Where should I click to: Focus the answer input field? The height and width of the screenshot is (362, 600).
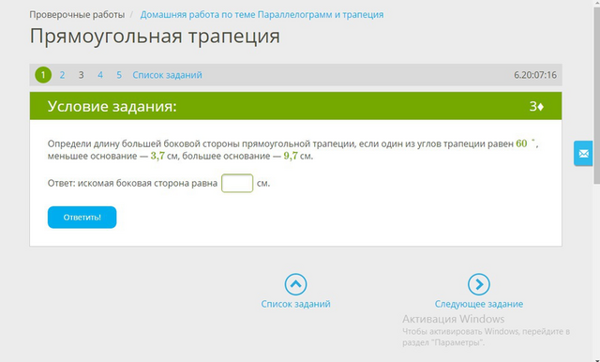[237, 183]
